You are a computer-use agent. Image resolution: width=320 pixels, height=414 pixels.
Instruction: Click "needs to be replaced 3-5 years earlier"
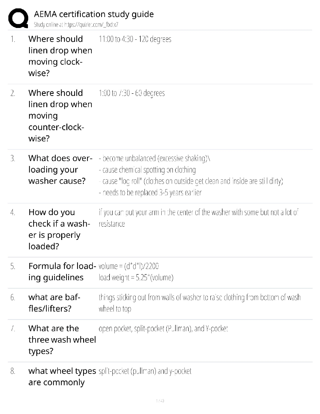(150, 193)
